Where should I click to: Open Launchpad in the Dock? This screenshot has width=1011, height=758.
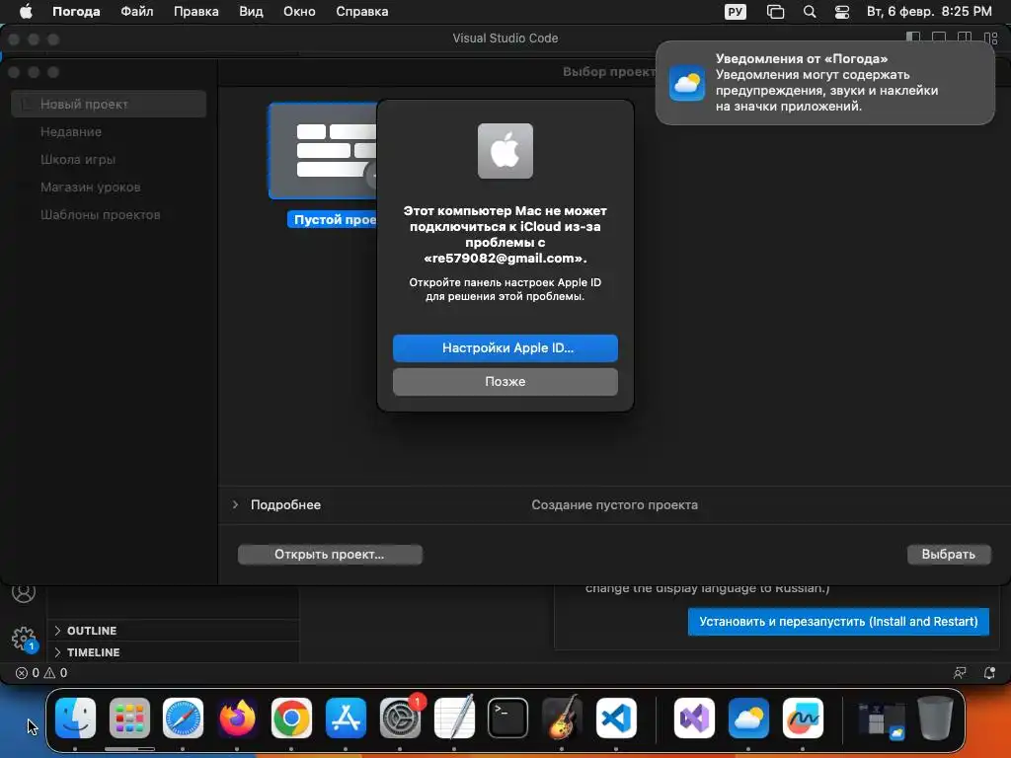point(129,718)
